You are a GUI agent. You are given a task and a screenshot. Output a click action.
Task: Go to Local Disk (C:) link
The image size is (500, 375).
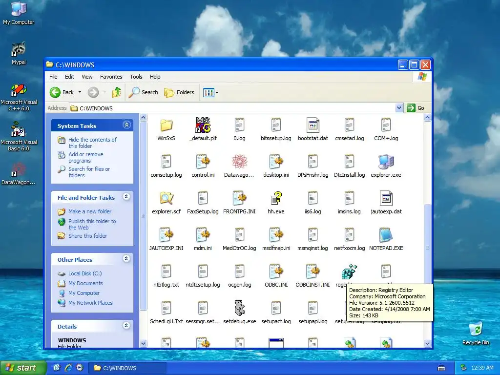tap(85, 273)
